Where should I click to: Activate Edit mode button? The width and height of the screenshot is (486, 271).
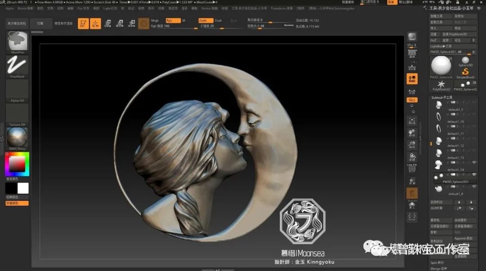(x=83, y=23)
